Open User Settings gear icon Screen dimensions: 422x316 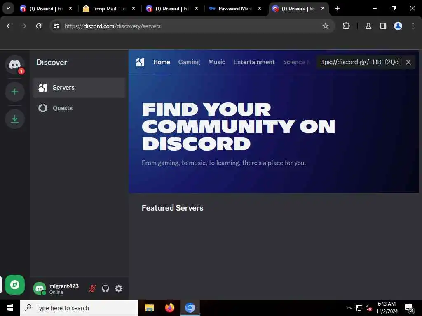[x=119, y=288]
